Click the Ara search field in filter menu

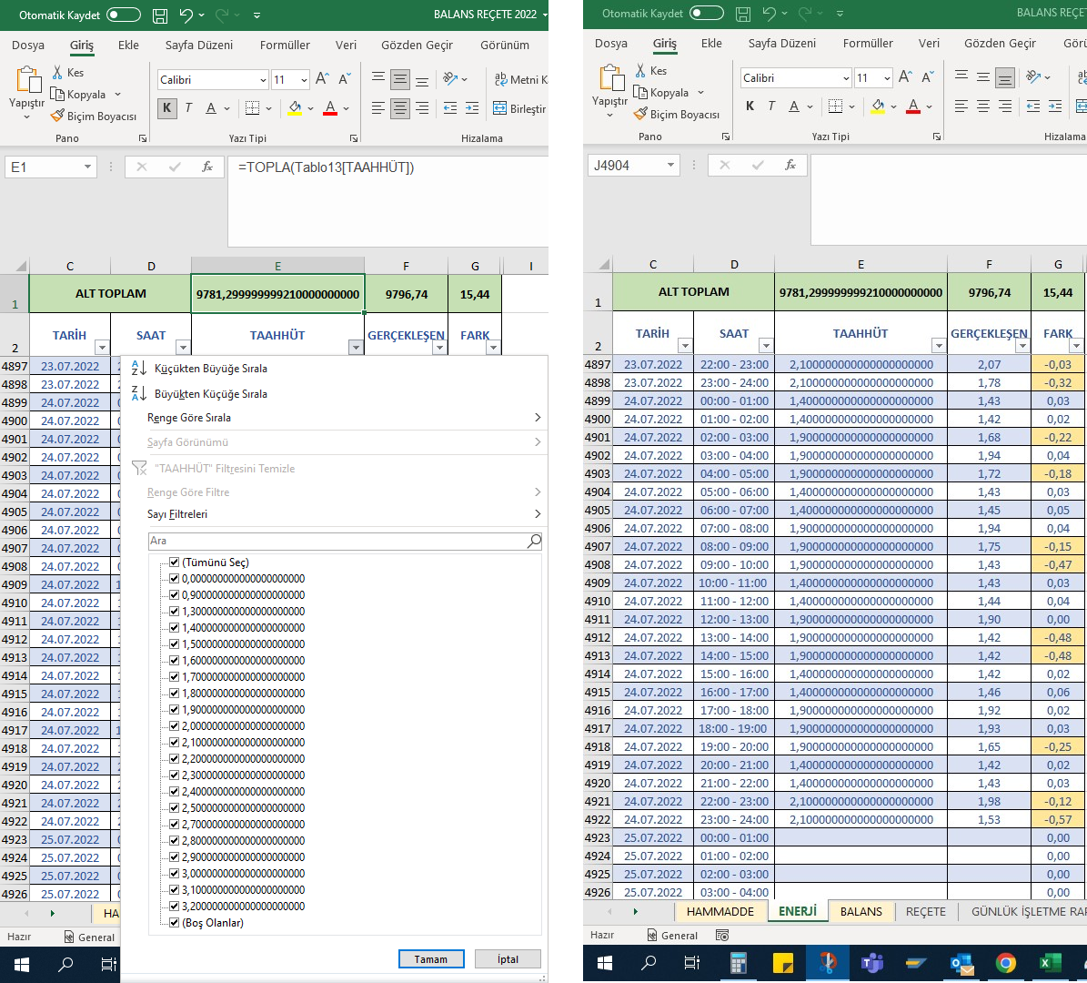click(x=337, y=541)
